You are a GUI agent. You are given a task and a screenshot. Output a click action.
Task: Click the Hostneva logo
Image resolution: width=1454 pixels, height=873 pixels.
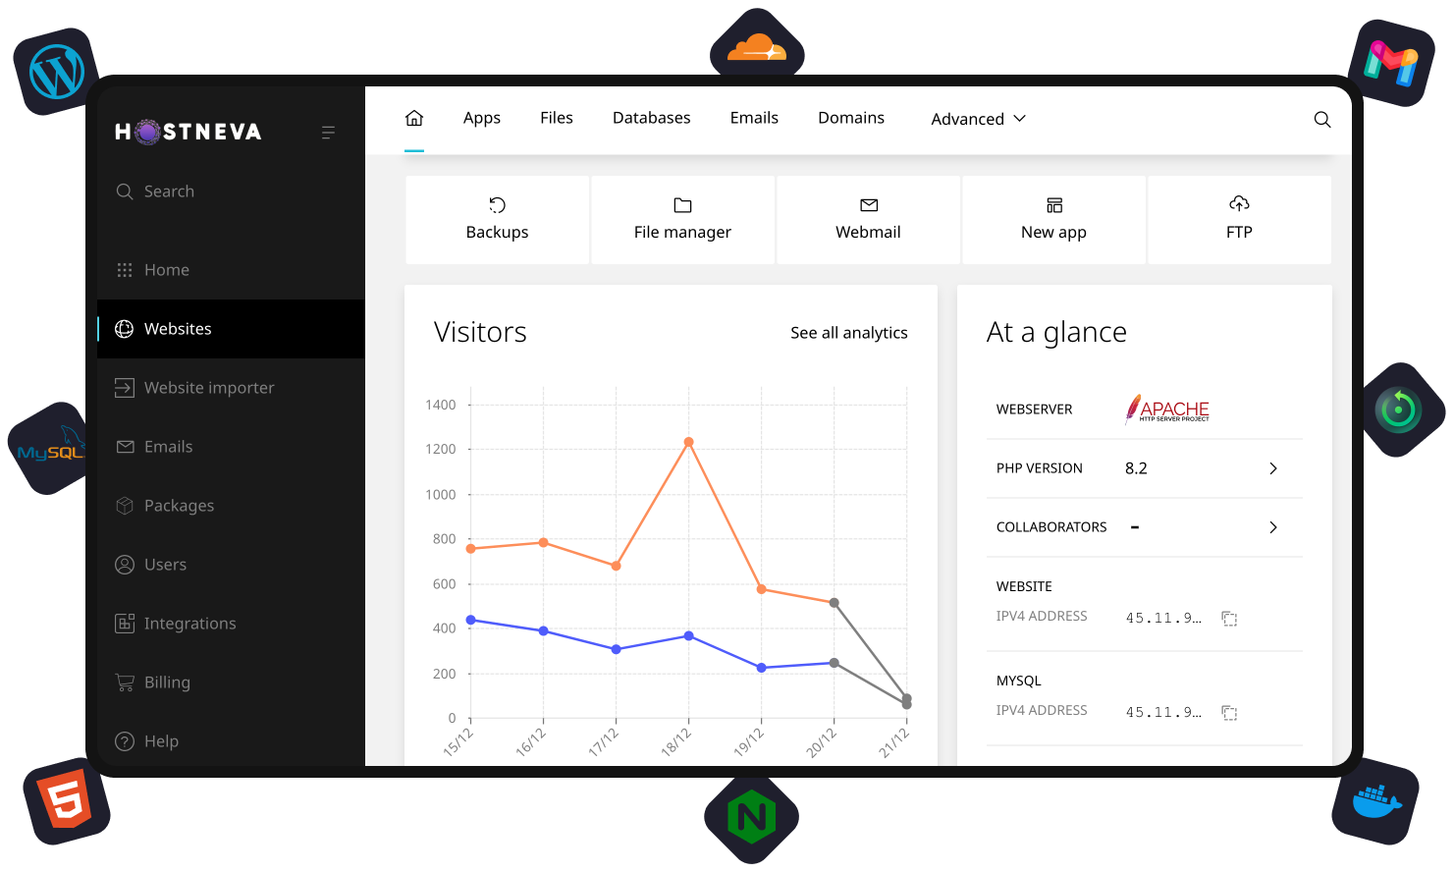pyautogui.click(x=188, y=132)
